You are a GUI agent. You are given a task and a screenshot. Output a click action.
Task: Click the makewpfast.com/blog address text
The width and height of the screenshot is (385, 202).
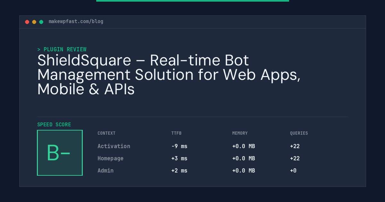click(x=76, y=21)
